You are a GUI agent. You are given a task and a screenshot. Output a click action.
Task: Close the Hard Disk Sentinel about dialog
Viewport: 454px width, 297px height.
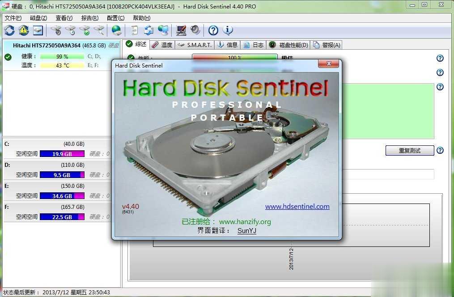328,64
